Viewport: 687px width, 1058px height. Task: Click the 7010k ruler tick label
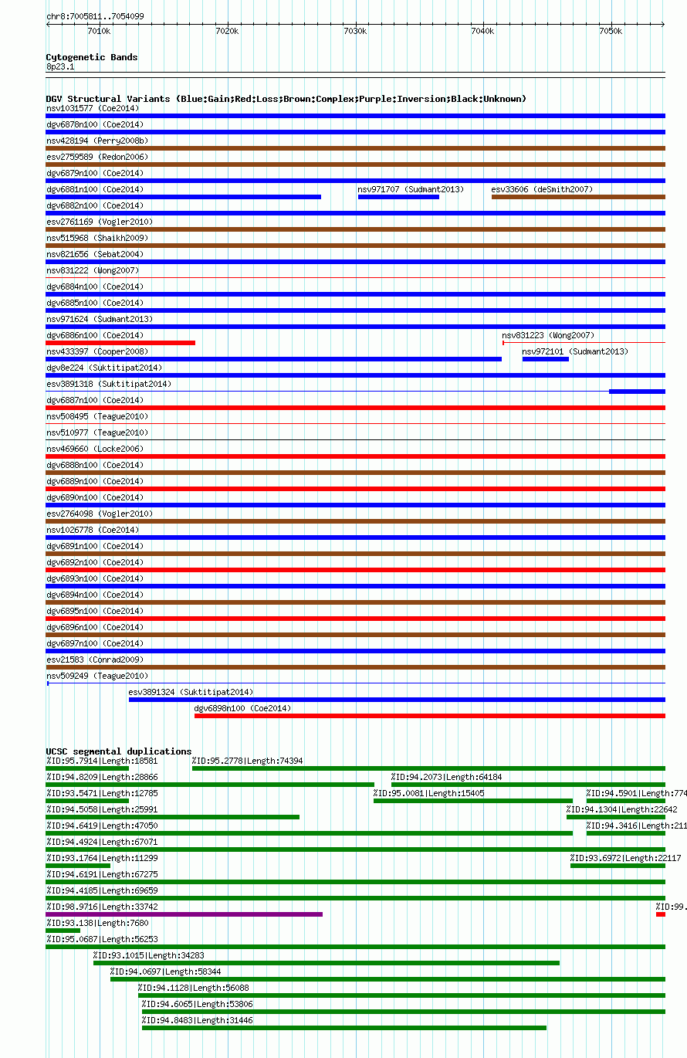[99, 31]
